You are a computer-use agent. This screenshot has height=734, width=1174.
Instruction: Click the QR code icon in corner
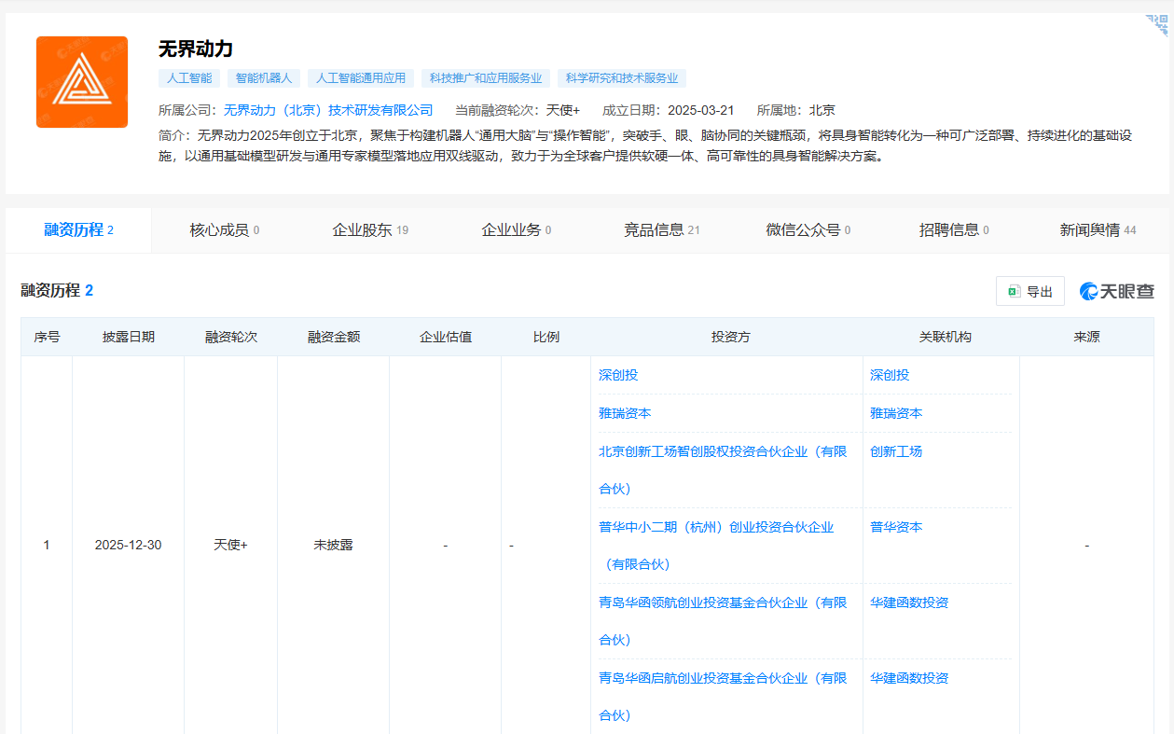pos(1157,24)
